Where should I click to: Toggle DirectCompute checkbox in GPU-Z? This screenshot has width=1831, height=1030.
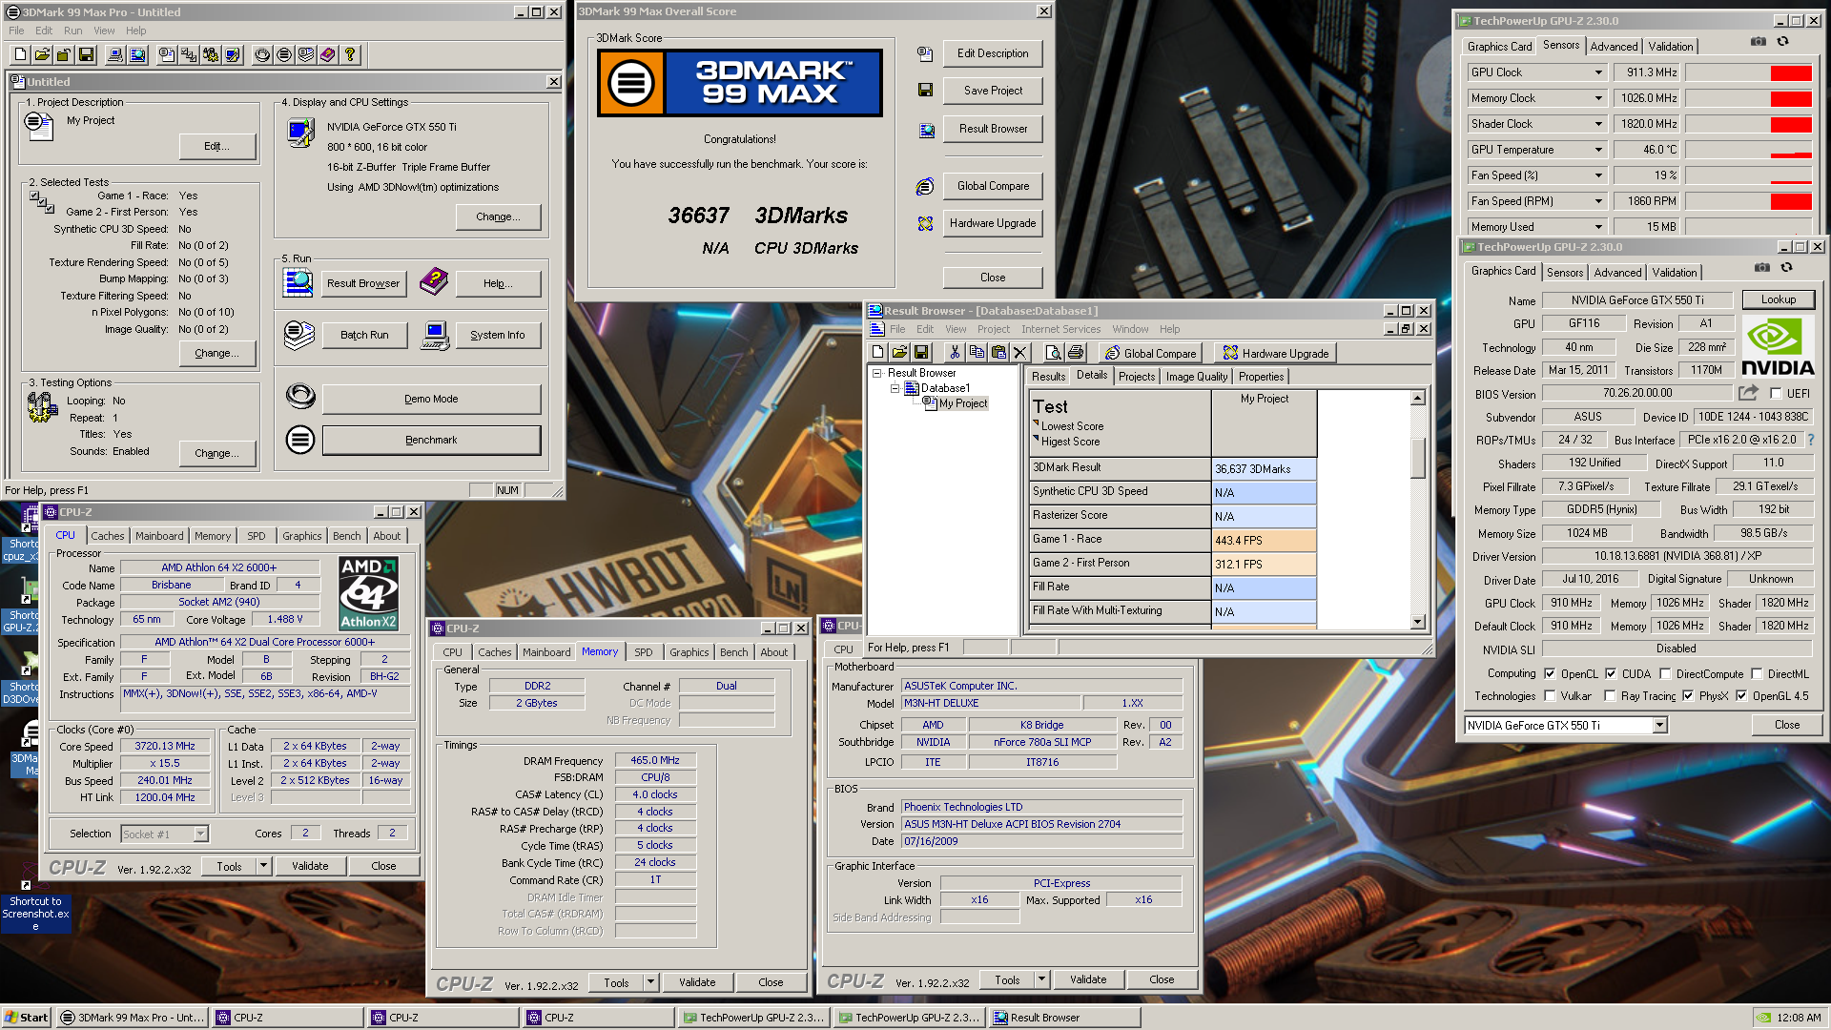pyautogui.click(x=1665, y=673)
